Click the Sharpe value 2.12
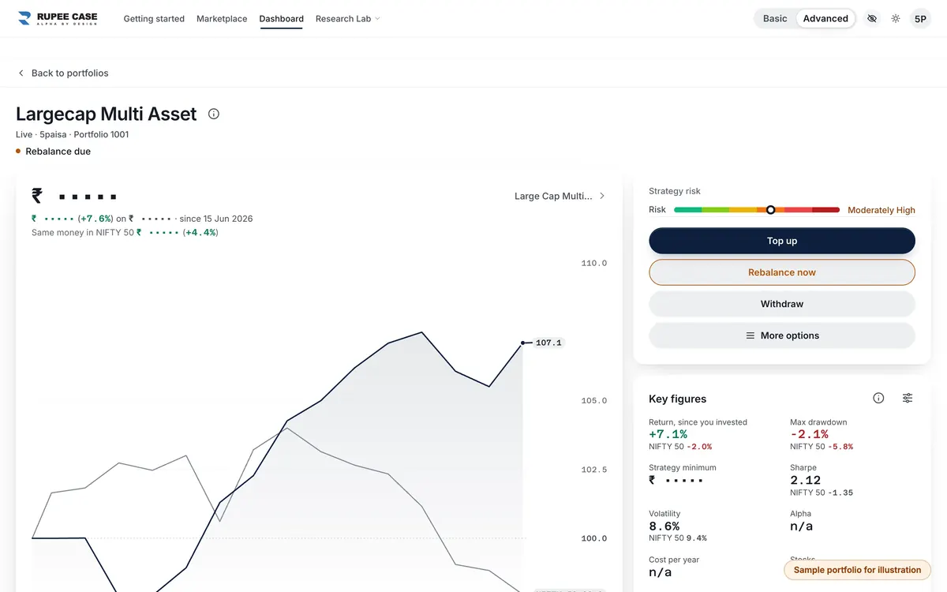 pyautogui.click(x=806, y=480)
